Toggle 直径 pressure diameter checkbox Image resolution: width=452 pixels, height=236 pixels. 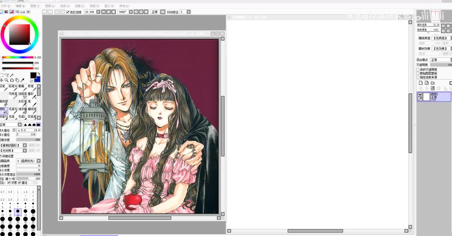[19, 182]
